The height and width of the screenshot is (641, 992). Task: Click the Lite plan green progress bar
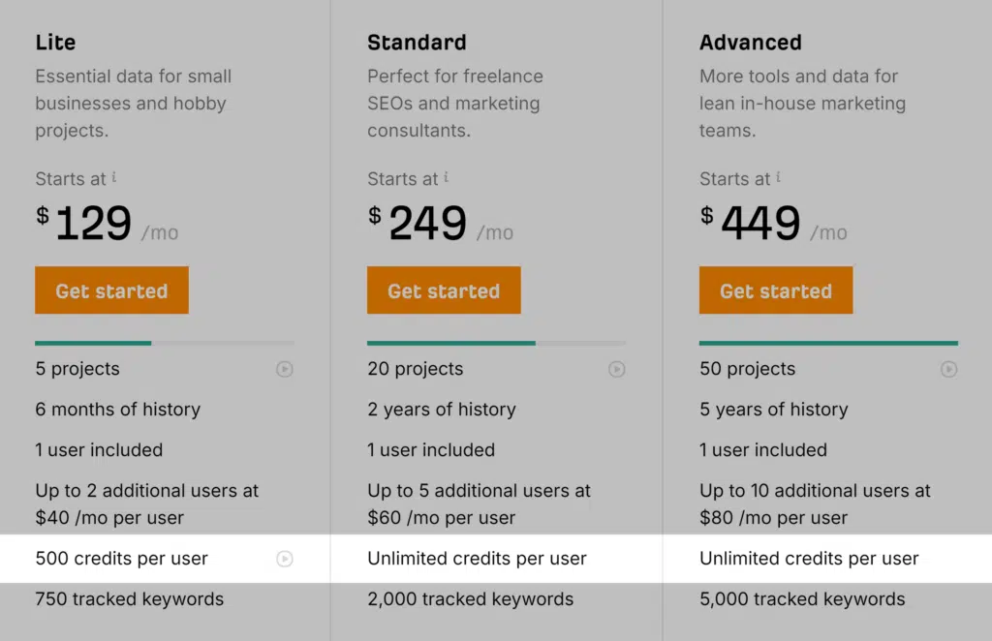pyautogui.click(x=93, y=343)
